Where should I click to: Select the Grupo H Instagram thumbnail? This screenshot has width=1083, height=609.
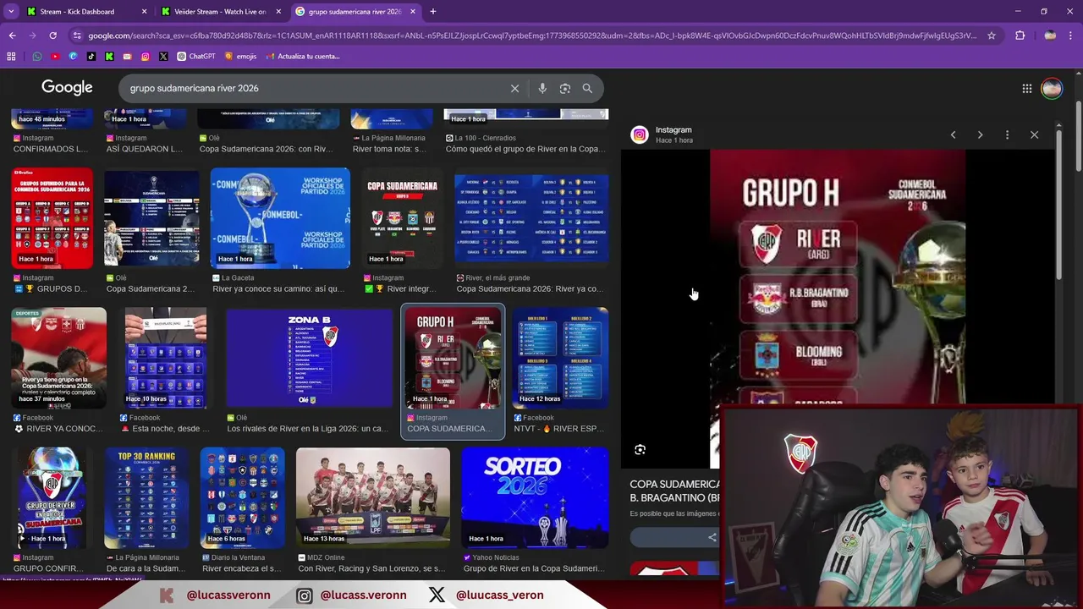[453, 358]
